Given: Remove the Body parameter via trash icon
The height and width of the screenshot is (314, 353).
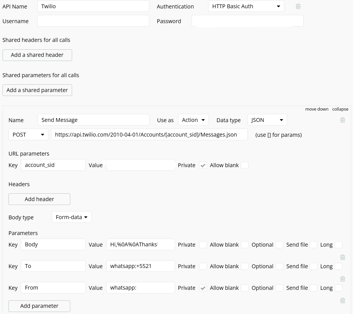Looking at the screenshot, I should (342, 257).
